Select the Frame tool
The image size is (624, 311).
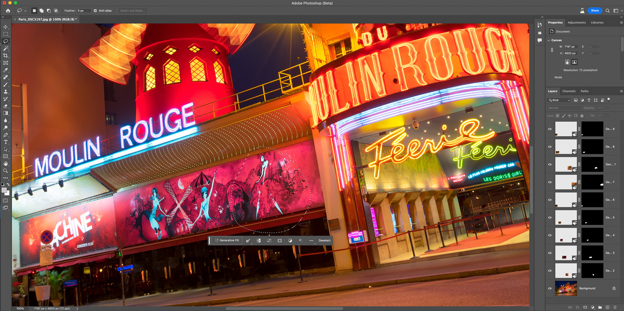6,63
